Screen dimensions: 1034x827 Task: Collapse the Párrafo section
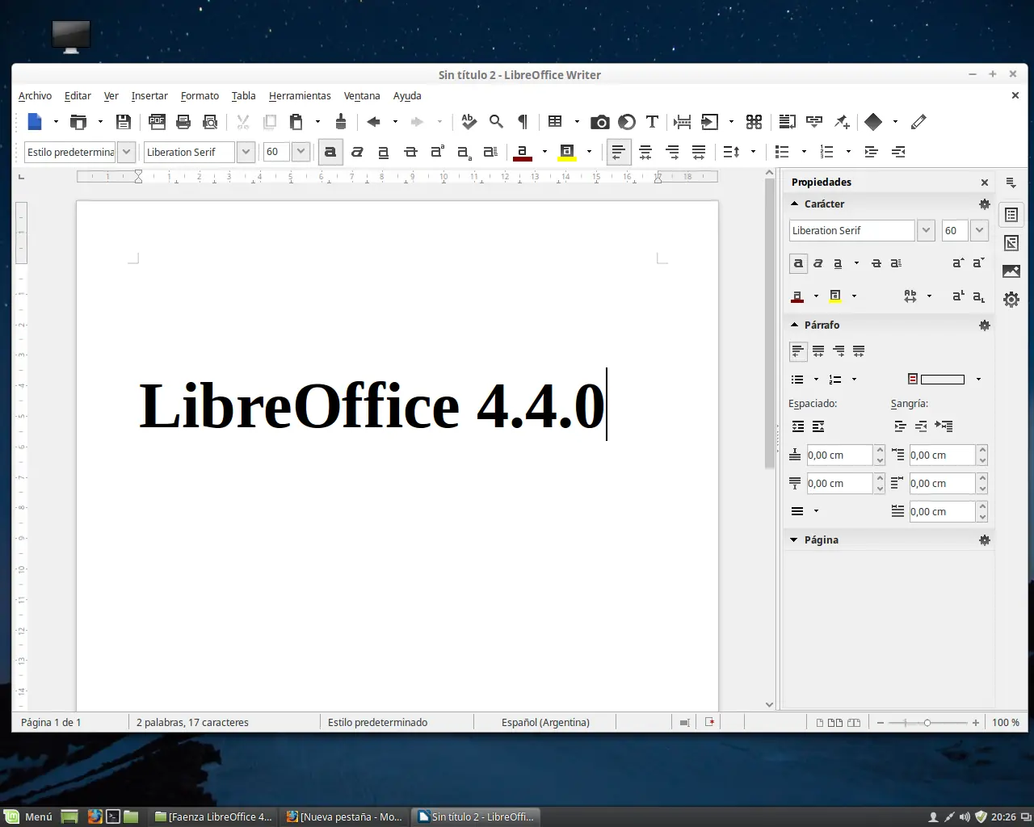(x=795, y=325)
